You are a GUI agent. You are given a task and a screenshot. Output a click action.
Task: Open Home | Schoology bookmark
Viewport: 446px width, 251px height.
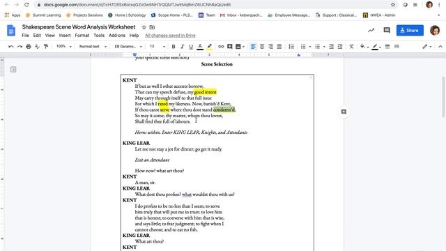[x=127, y=15]
